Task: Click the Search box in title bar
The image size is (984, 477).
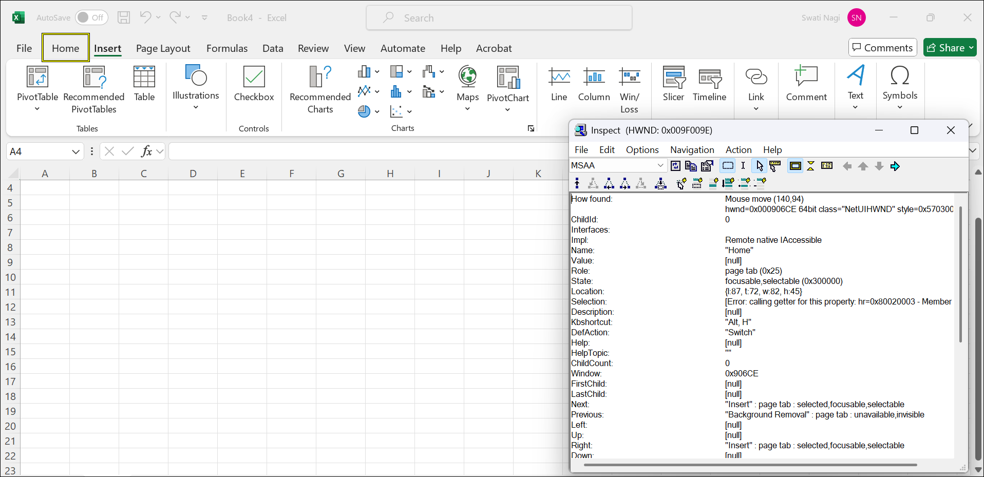Action: pyautogui.click(x=499, y=18)
